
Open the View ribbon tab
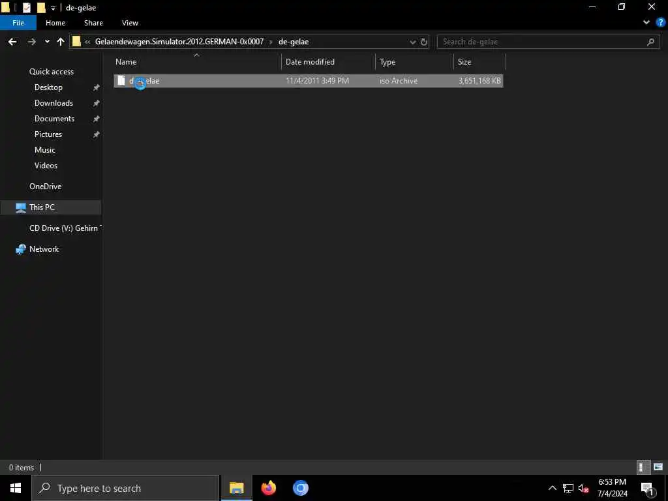130,23
